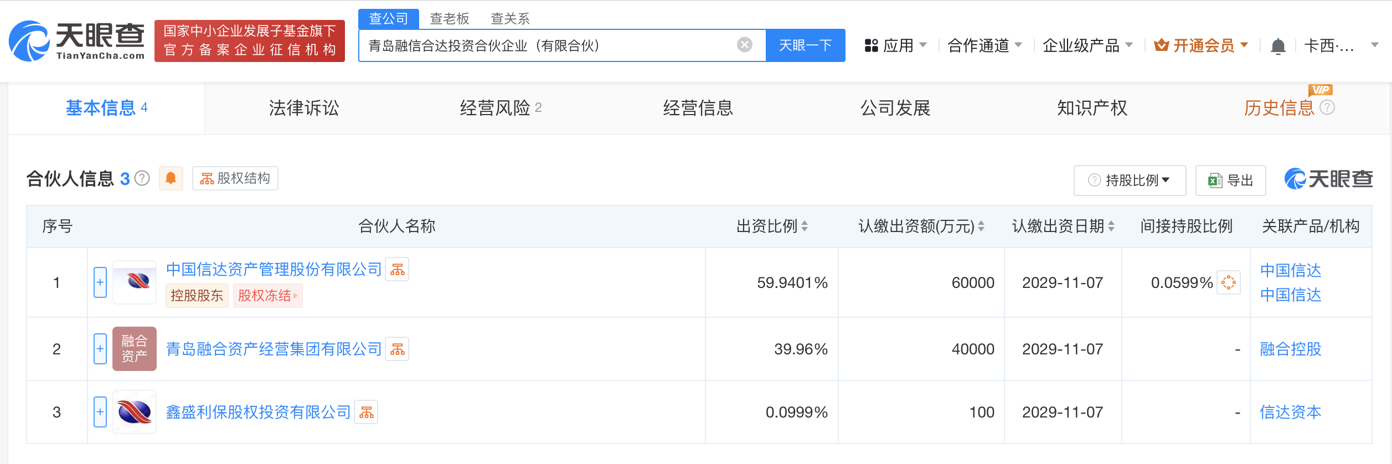Open the 鑫盛利保股权投资有限公司 link
1392x464 pixels.
click(259, 413)
